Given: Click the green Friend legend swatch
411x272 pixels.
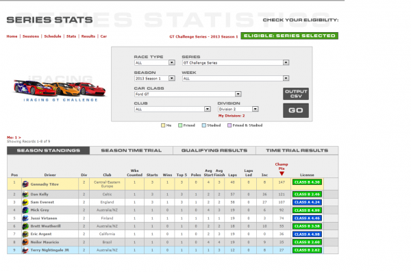Looking at the screenshot, I should point(180,125).
